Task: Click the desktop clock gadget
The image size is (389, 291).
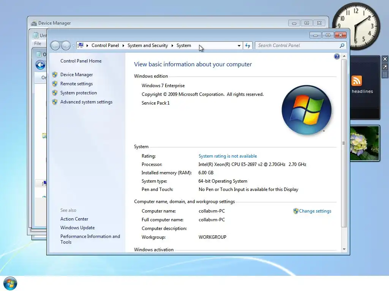Action: pos(356,26)
